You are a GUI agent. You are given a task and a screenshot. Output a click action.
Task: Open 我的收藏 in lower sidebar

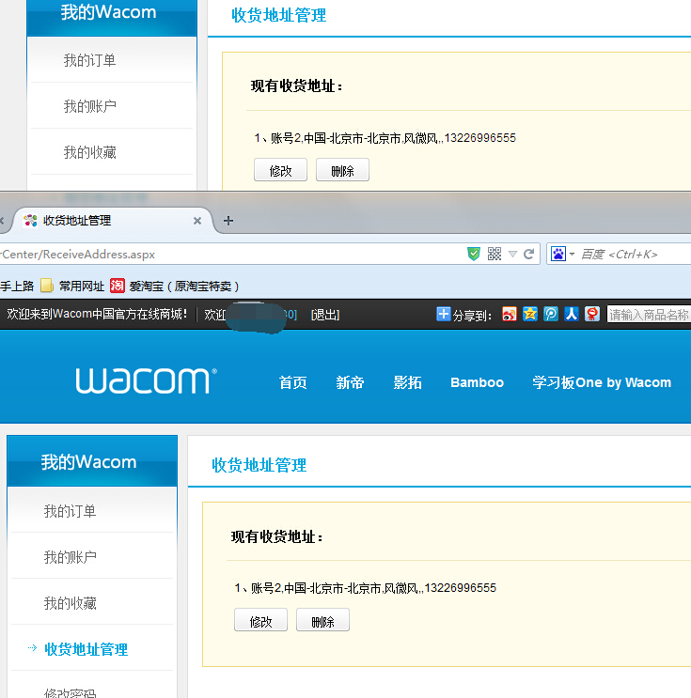tap(70, 603)
